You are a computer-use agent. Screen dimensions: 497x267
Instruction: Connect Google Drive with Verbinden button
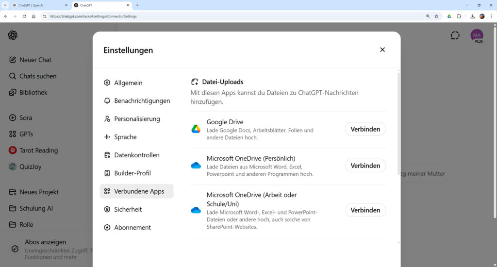(365, 129)
